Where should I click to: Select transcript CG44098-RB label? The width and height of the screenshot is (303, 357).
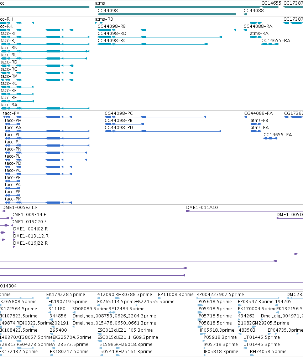[x=111, y=26]
